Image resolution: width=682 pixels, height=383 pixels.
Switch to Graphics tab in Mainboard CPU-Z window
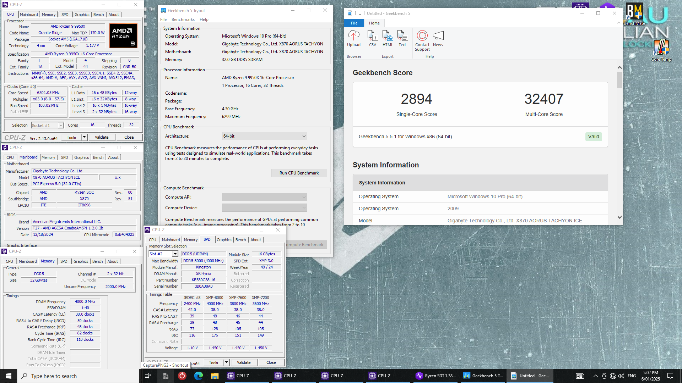[81, 157]
